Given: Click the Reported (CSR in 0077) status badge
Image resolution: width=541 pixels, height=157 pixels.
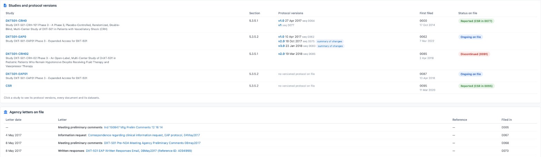Looking at the screenshot, I should (476, 21).
